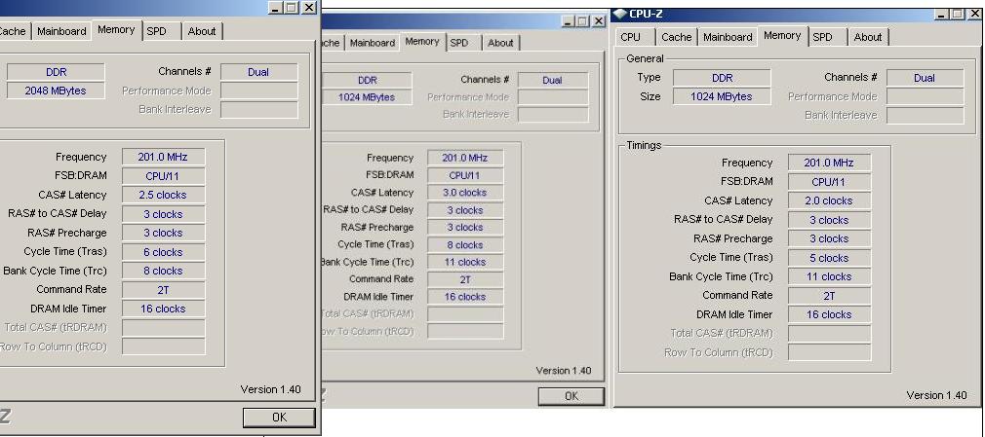Click the 6 clocks Cycle Time (Tras) value

pos(163,252)
